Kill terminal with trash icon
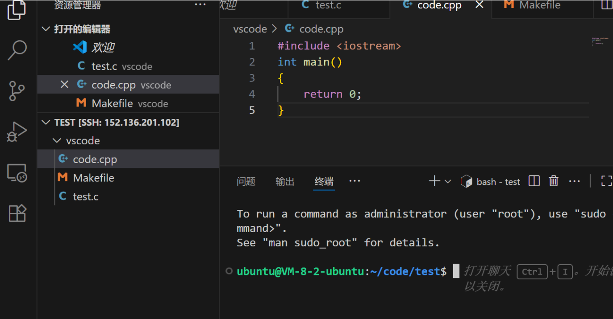 coord(554,181)
